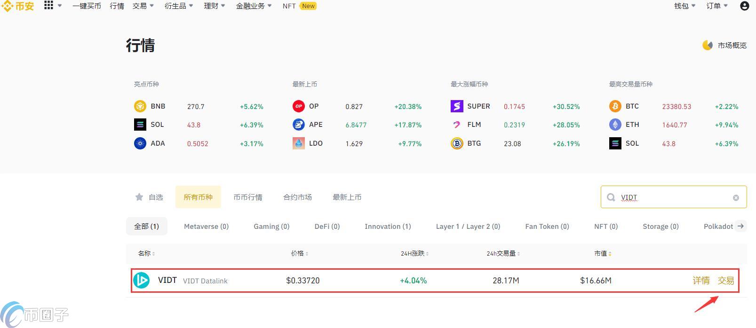
Task: Select the Storage (0) filter
Action: pyautogui.click(x=661, y=226)
